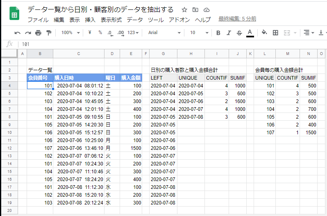The height and width of the screenshot is (216, 327).
Task: Open more number formats 123 dropdown
Action: pyautogui.click(x=133, y=32)
